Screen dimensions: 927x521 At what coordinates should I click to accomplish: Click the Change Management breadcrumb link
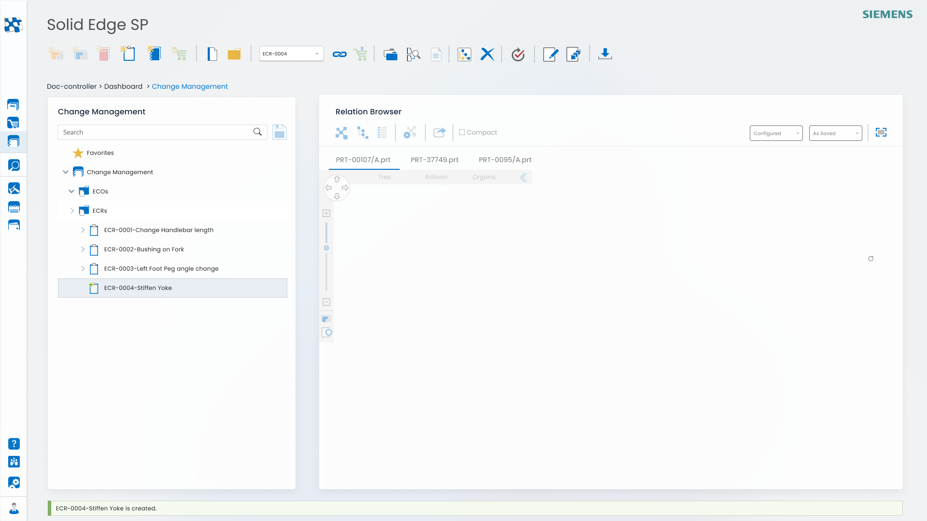click(x=190, y=86)
